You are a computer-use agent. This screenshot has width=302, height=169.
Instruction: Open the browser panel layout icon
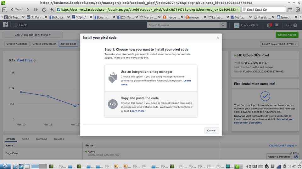(290, 10)
